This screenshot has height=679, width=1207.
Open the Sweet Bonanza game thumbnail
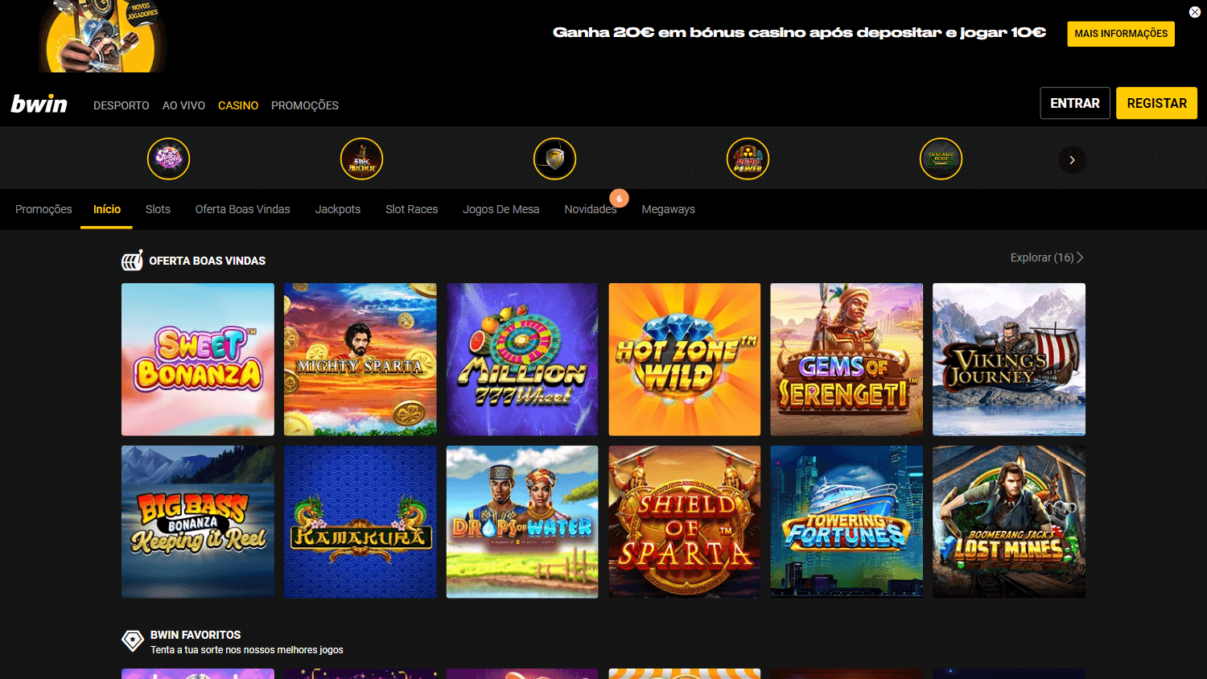coord(197,360)
